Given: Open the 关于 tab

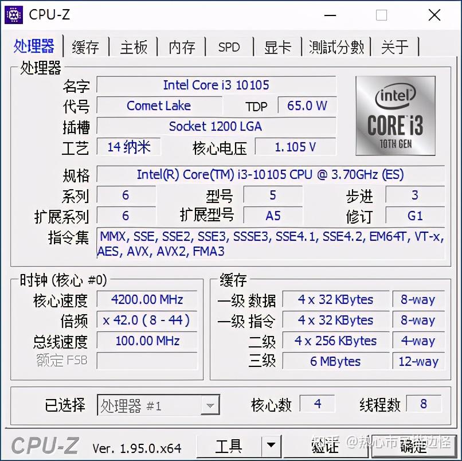Looking at the screenshot, I should coord(395,47).
